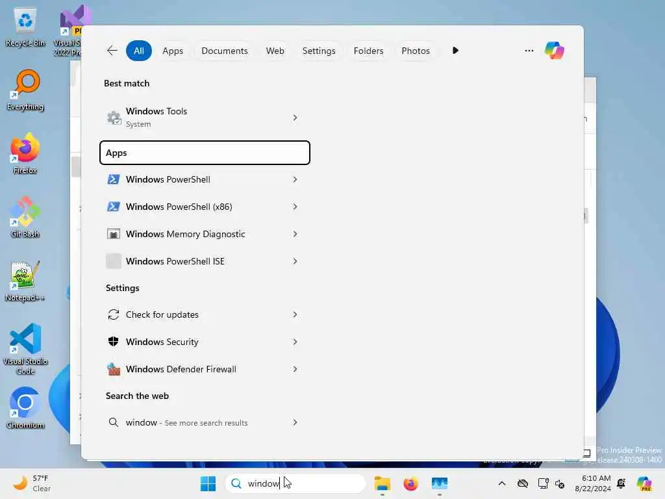Switch to the Apps filter tab
665x499 pixels.
[173, 51]
